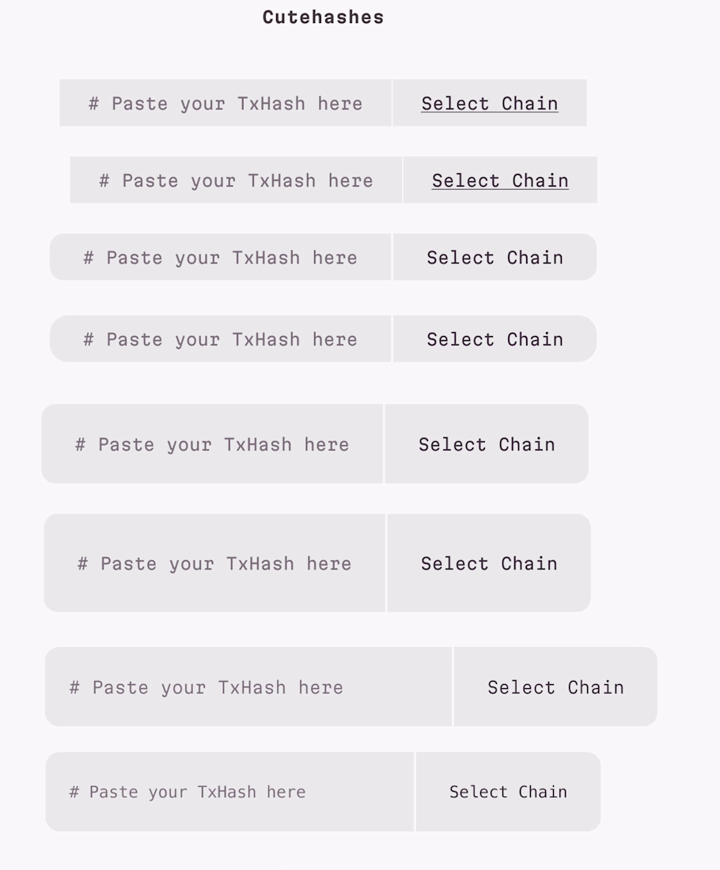Click the second underlined Select Chain link

point(499,180)
